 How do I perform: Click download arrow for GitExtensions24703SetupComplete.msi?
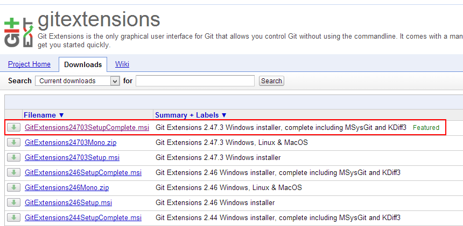(13, 127)
